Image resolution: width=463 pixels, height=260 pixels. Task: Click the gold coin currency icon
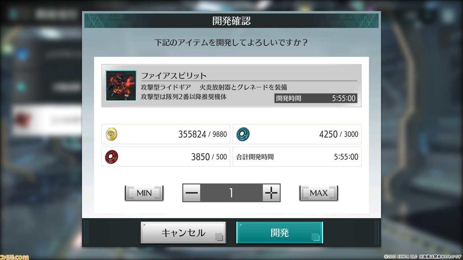(111, 134)
